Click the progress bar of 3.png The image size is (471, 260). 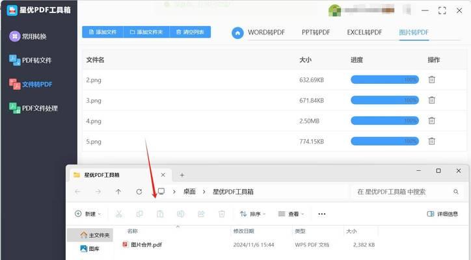click(x=384, y=100)
